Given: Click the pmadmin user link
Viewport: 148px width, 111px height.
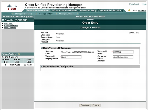Looking at the screenshot, I should pyautogui.click(x=142, y=11).
